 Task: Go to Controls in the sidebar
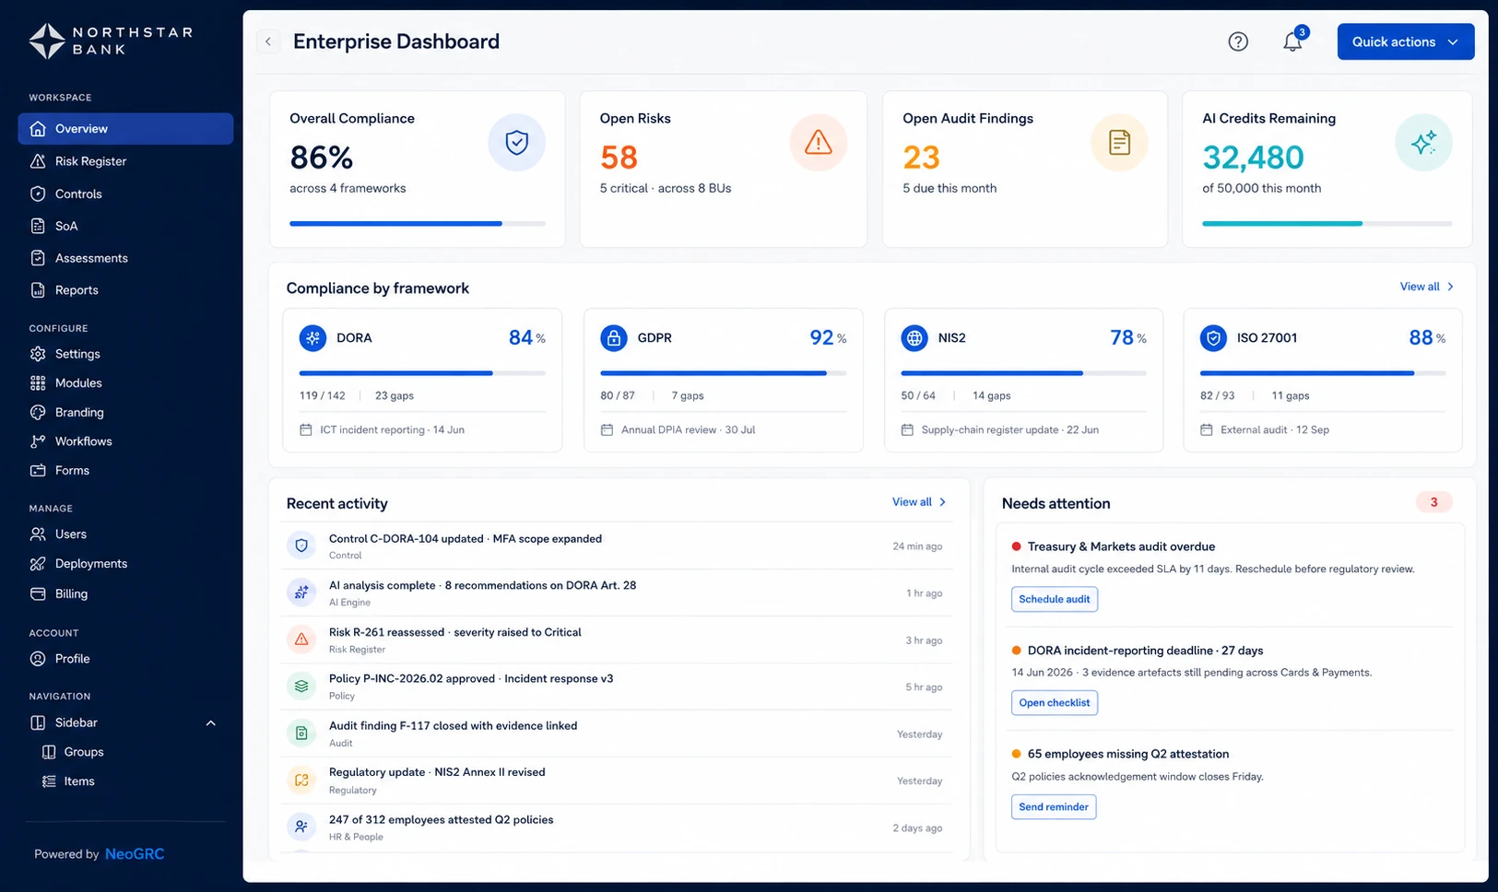125,194
